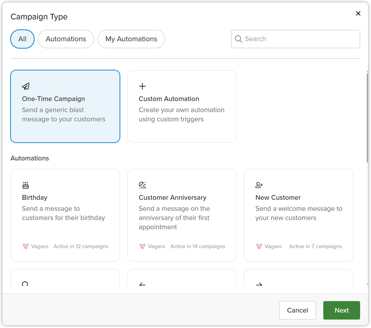Image resolution: width=371 pixels, height=328 pixels.
Task: Click the plus icon on Custom Automation
Action: (x=142, y=86)
